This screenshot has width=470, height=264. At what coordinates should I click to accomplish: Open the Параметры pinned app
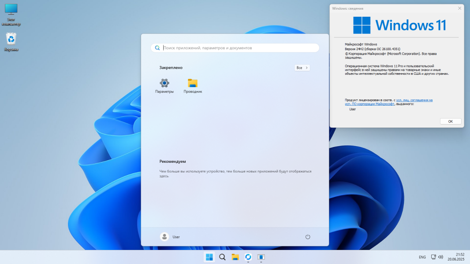click(x=164, y=86)
